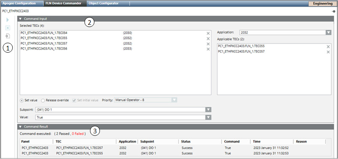Select TEC054 row in Selected TECs
Viewport: 338px width, 159px height.
115,33
